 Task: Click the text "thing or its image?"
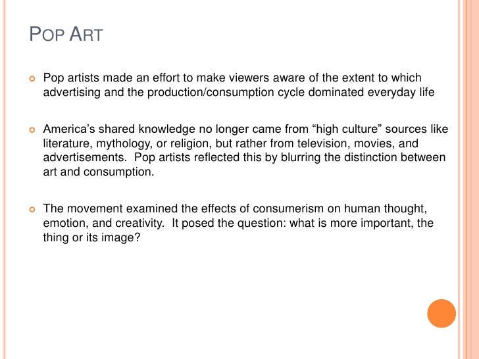[91, 237]
